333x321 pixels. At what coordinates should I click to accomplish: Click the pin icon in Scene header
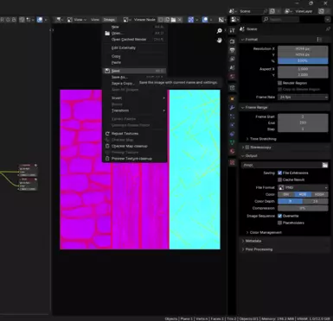(328, 29)
